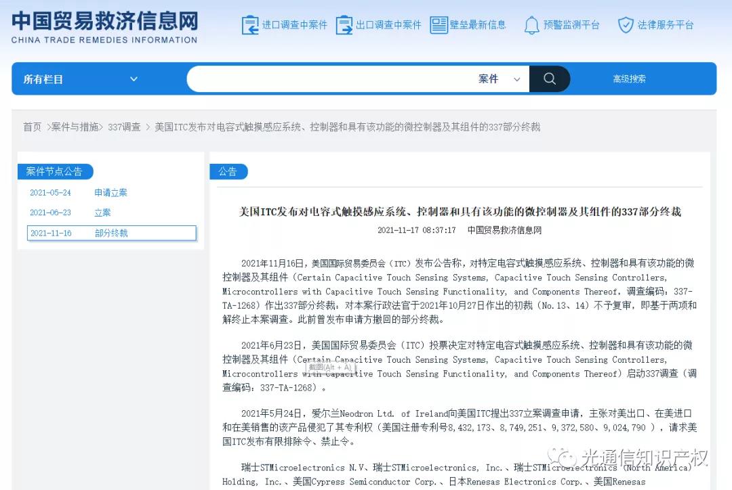
Task: Click the 壁垒最新信息 icon
Action: pos(439,25)
